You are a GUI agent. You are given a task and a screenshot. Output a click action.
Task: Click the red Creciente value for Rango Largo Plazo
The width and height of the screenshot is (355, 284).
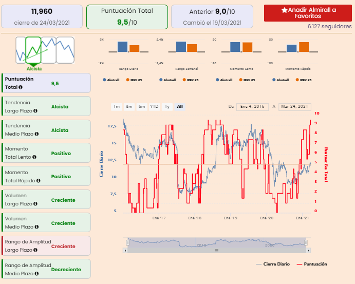pyautogui.click(x=63, y=246)
